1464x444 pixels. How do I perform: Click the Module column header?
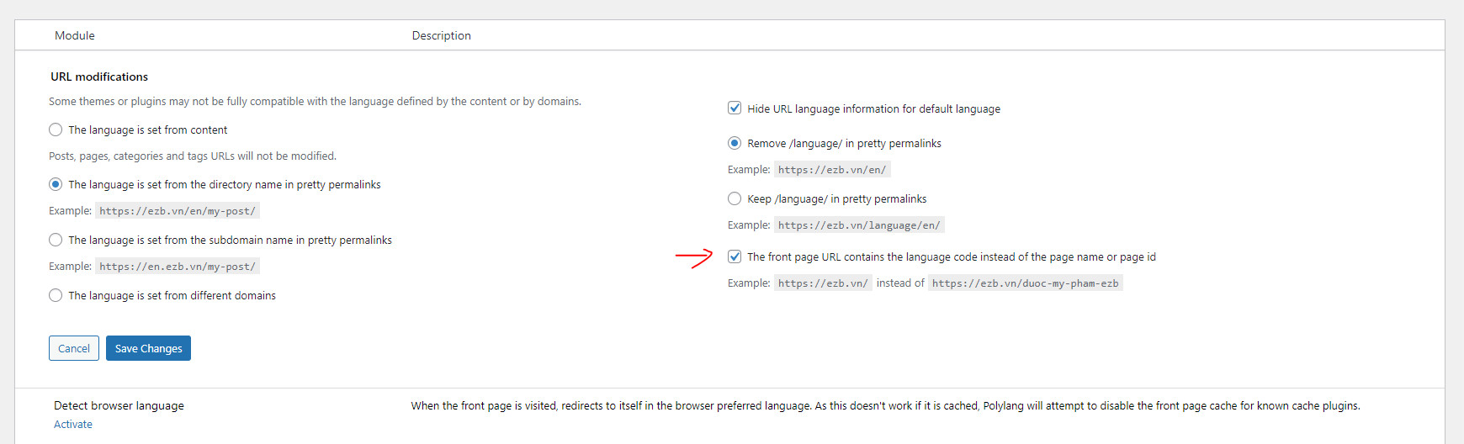(x=75, y=35)
